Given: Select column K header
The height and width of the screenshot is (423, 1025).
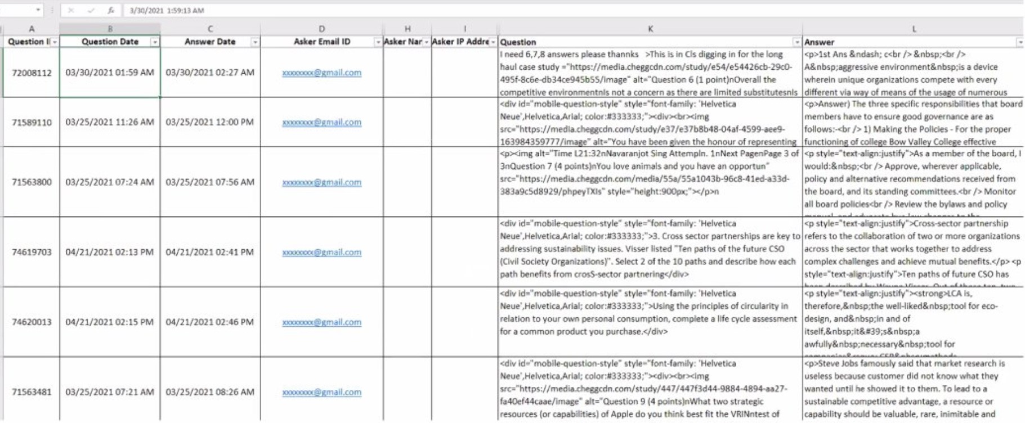Looking at the screenshot, I should tap(650, 29).
